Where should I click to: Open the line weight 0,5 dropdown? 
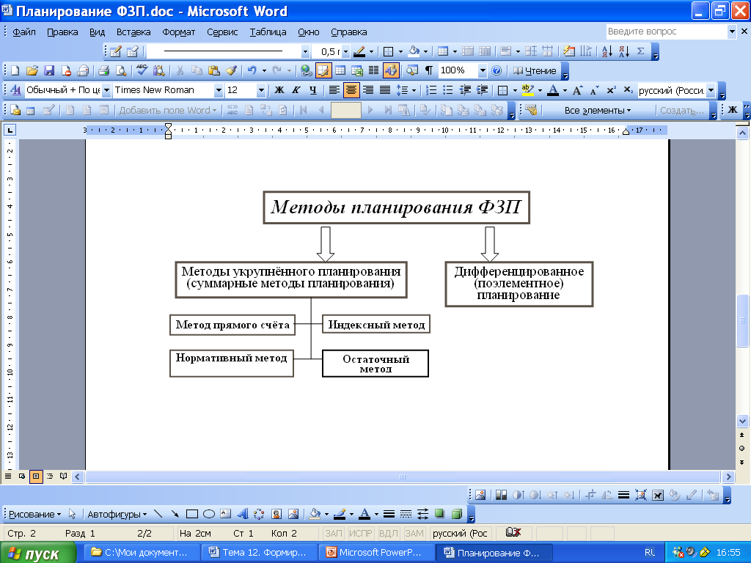[x=346, y=51]
